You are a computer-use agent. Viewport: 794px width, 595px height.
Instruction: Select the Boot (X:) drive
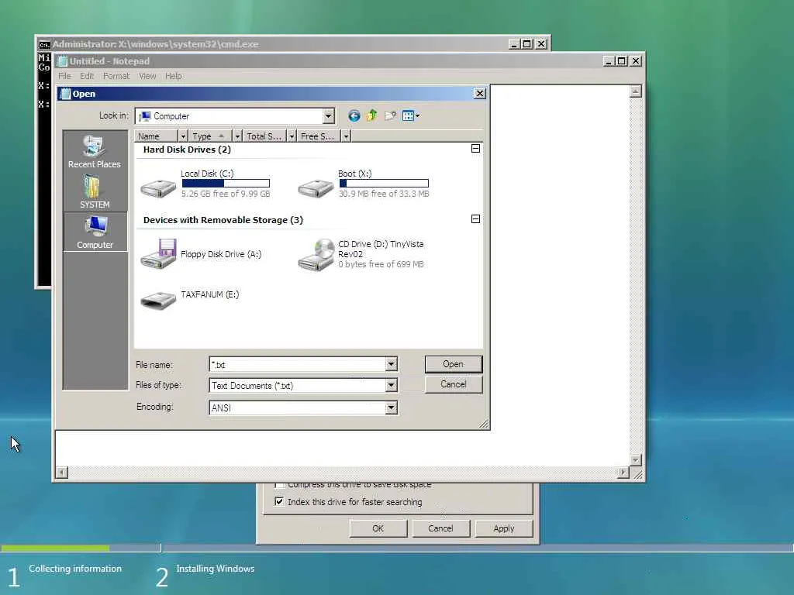[364, 184]
